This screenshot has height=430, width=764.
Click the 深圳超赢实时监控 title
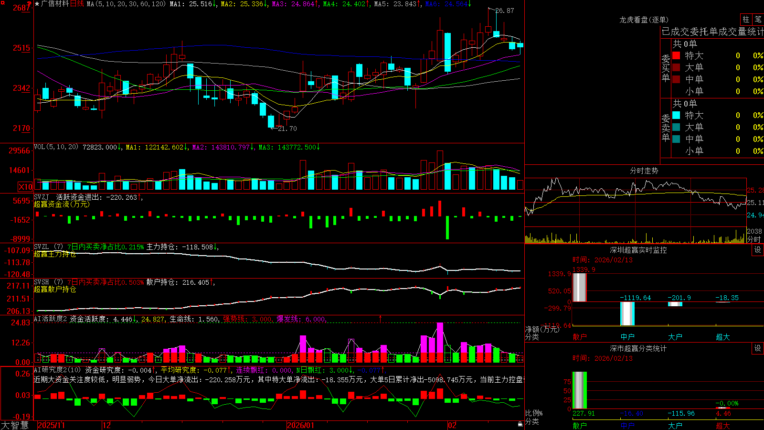click(638, 250)
